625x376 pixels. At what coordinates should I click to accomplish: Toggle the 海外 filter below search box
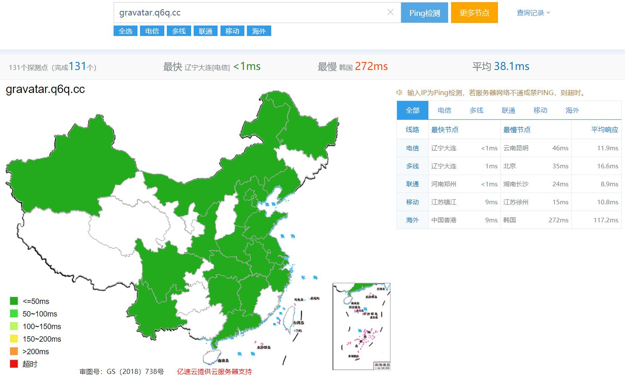[x=259, y=31]
